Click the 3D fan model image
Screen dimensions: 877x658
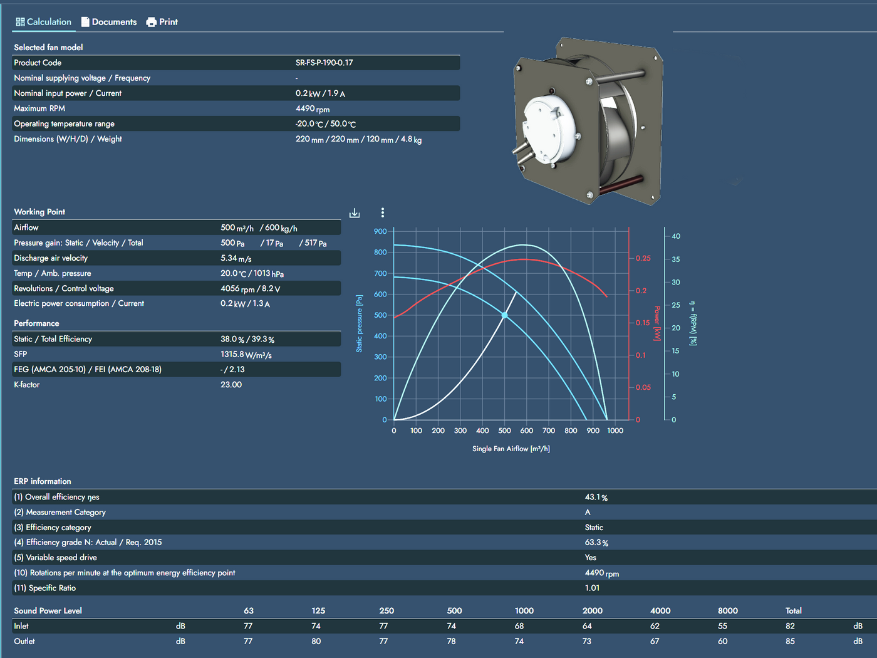(588, 121)
